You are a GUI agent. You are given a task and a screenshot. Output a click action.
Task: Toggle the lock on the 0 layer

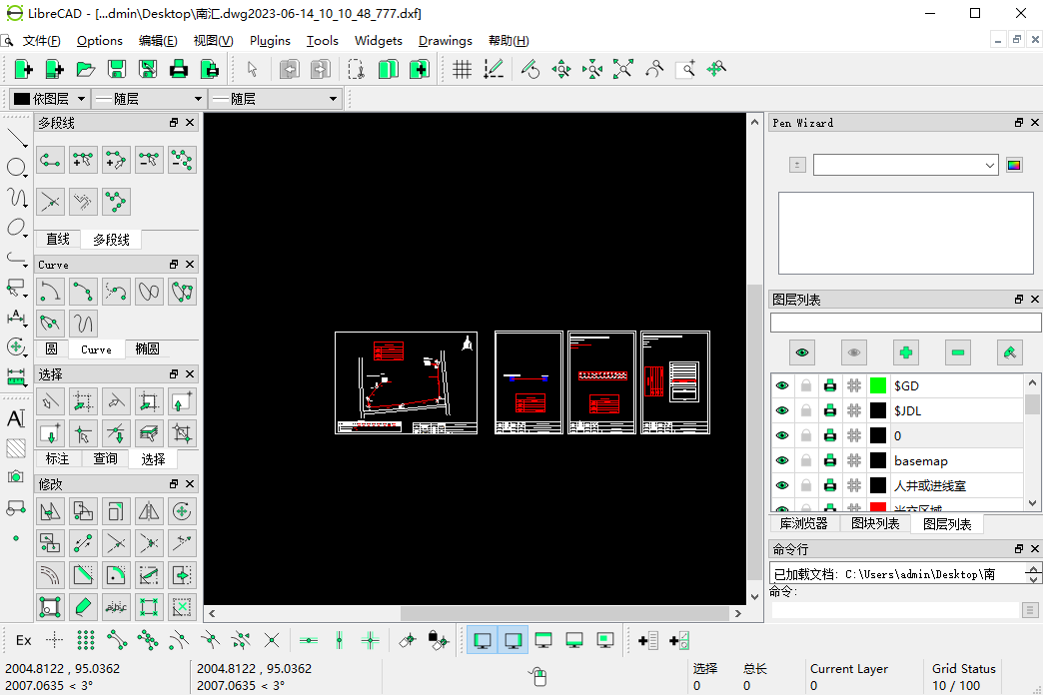click(x=806, y=435)
